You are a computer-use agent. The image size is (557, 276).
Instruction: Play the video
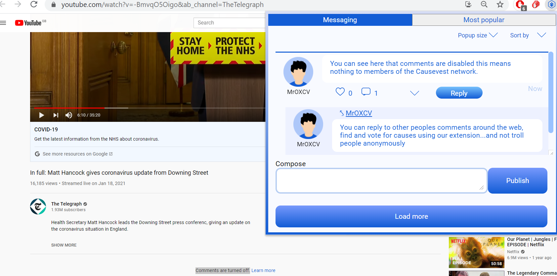41,115
